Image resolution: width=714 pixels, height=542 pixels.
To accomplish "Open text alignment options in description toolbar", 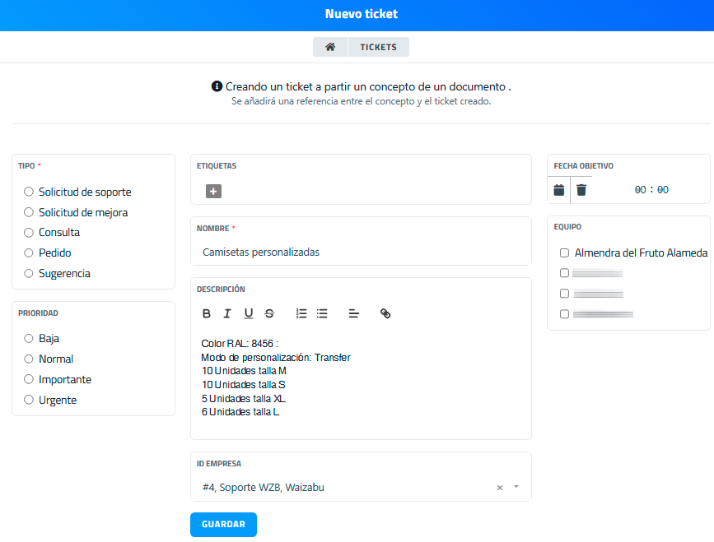I will pos(353,313).
